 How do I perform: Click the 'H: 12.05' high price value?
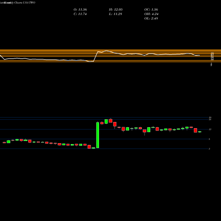(116, 10)
